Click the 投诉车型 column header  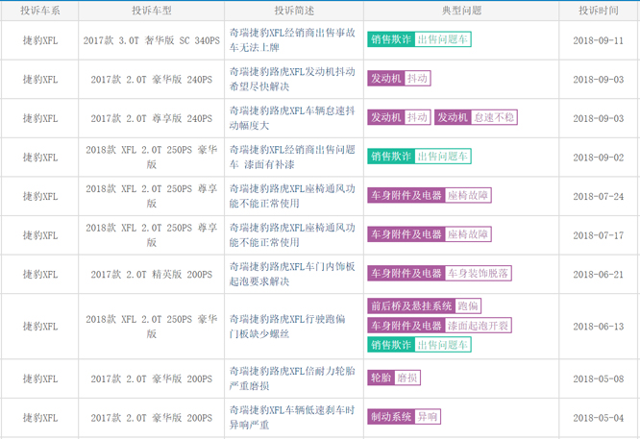152,11
